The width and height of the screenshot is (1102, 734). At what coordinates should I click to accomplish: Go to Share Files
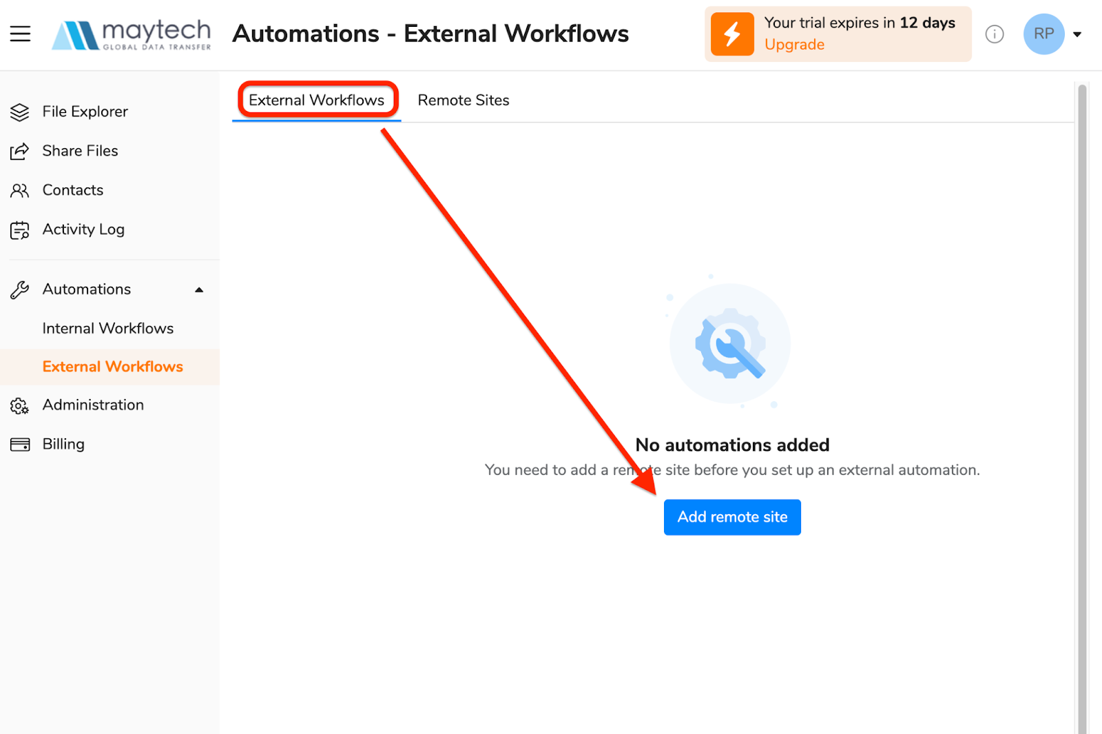coord(80,151)
